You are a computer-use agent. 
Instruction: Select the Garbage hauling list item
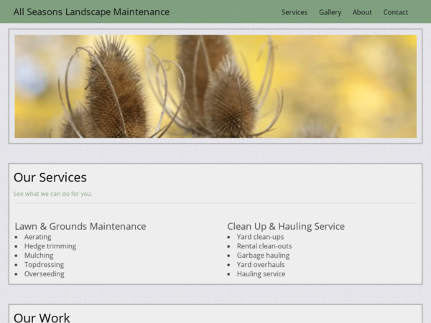coord(263,256)
